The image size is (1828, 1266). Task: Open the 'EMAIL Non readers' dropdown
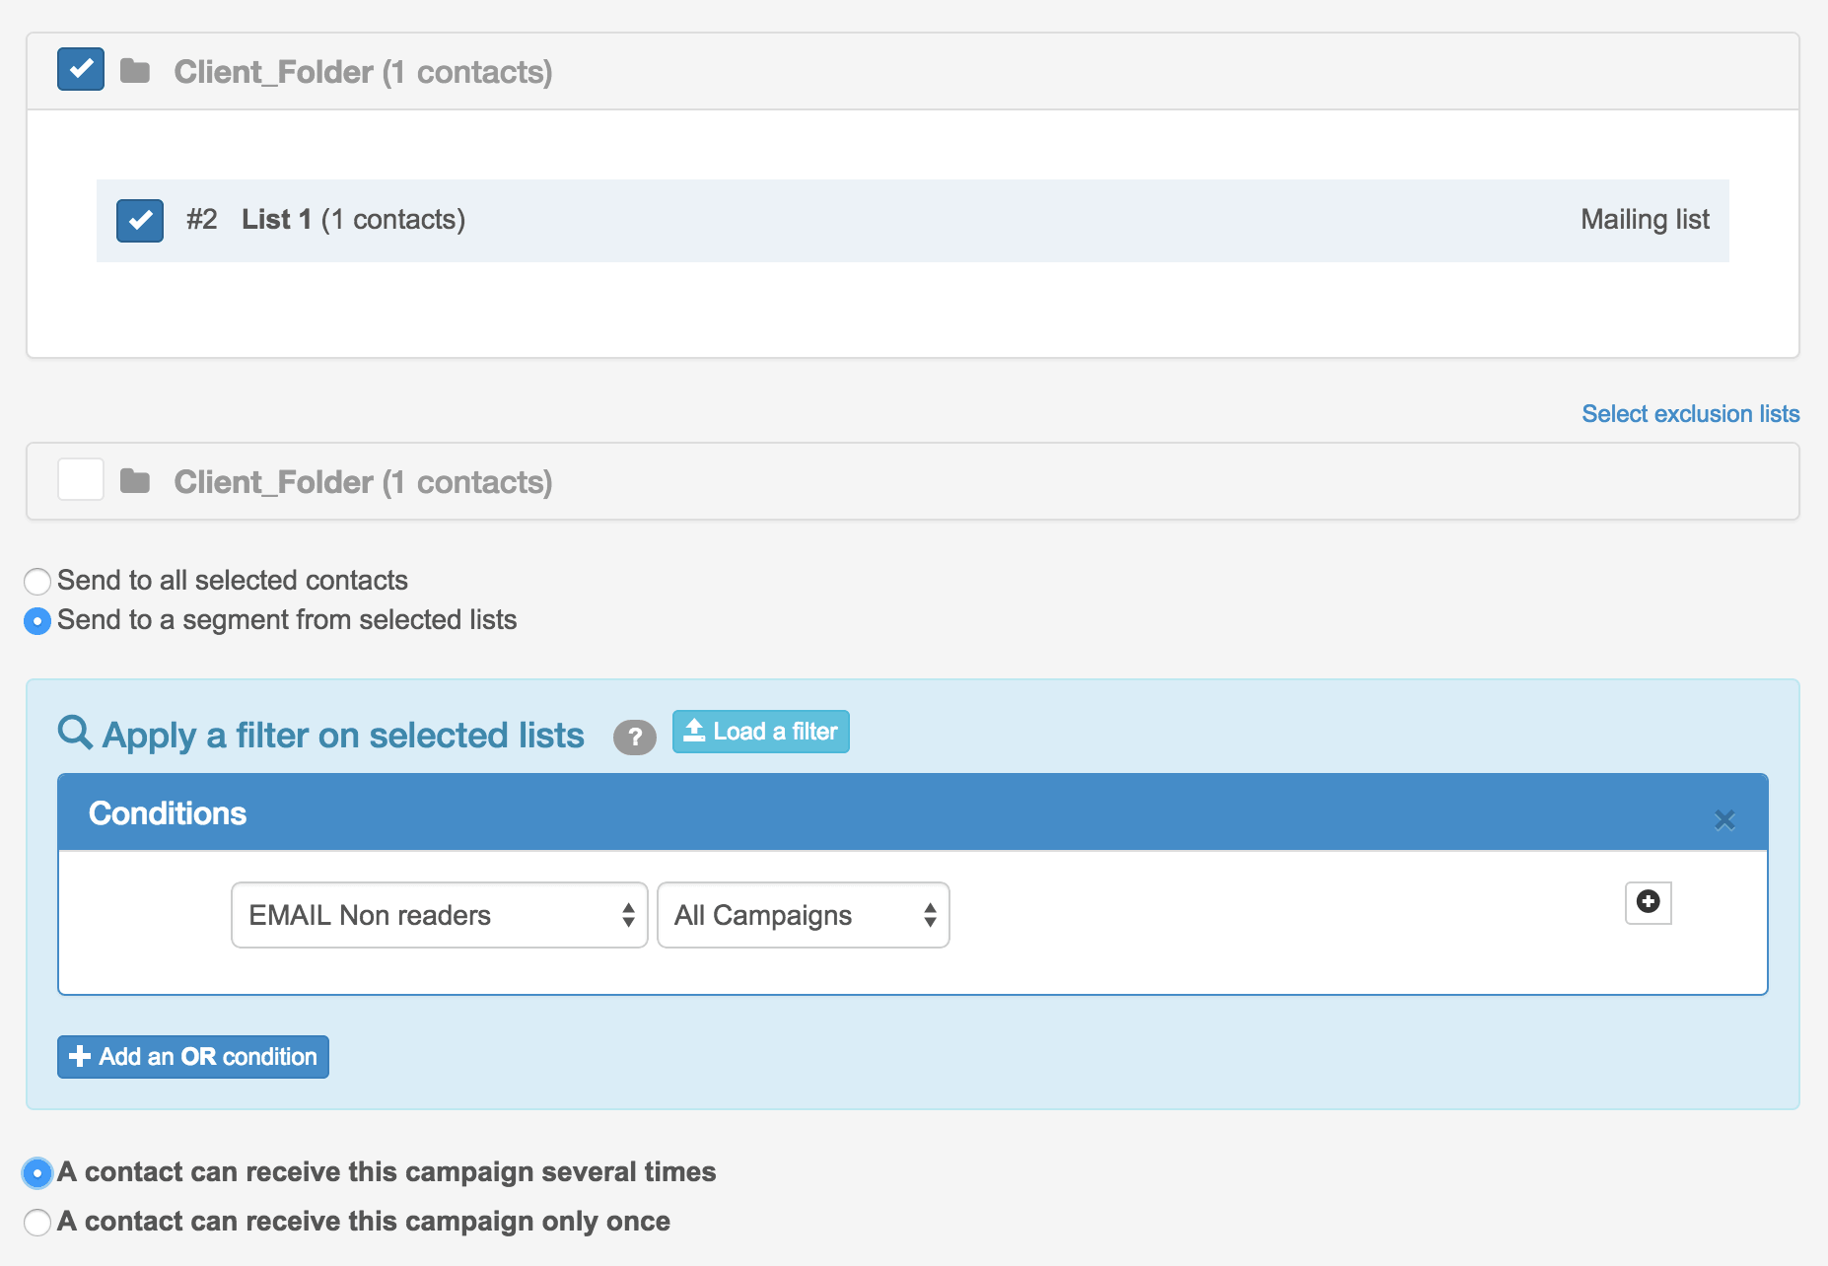pyautogui.click(x=440, y=915)
